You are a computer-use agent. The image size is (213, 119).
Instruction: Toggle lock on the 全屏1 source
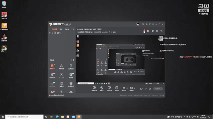(52, 33)
